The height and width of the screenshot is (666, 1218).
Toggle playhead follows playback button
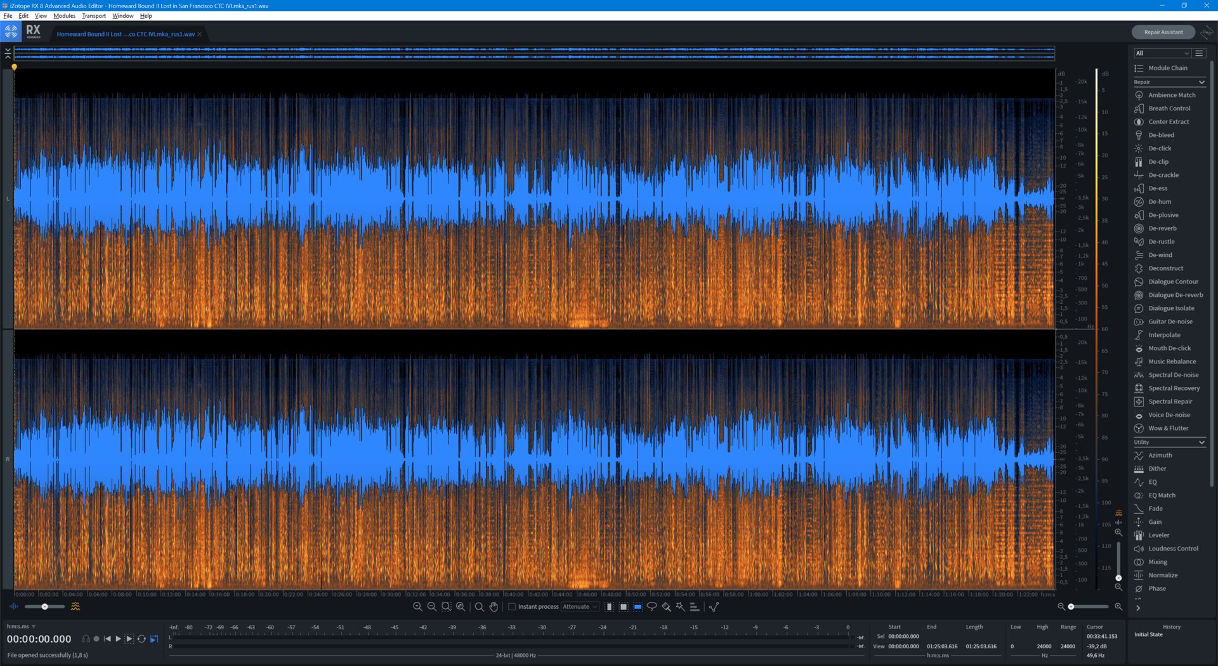pos(154,639)
